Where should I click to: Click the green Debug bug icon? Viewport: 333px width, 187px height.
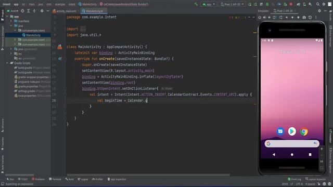[x=267, y=4]
